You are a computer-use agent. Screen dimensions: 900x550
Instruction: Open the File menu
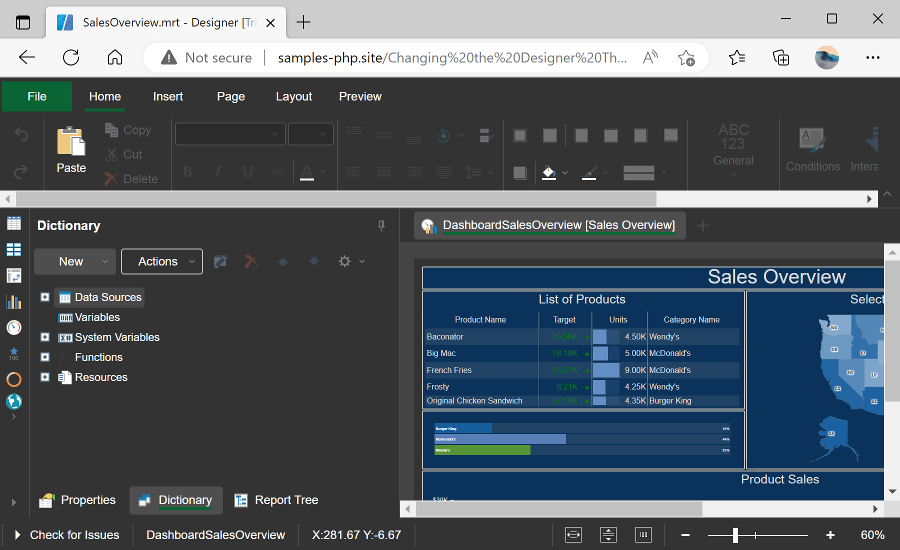tap(37, 96)
